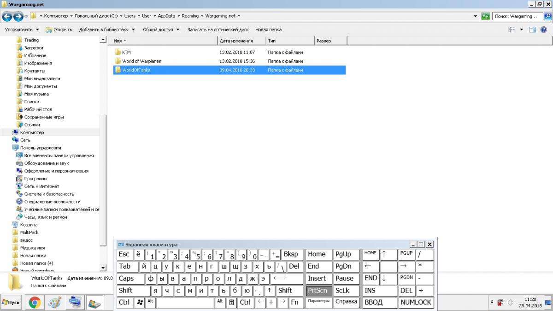Click the Forward navigation arrow in Explorer
553x311 pixels.
18,17
